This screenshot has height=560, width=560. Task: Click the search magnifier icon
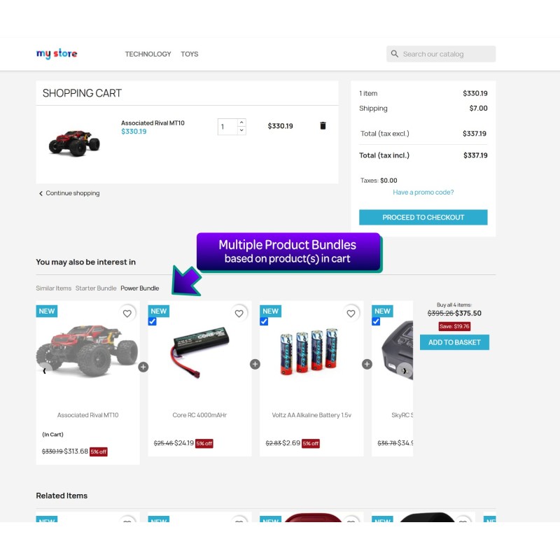(394, 54)
